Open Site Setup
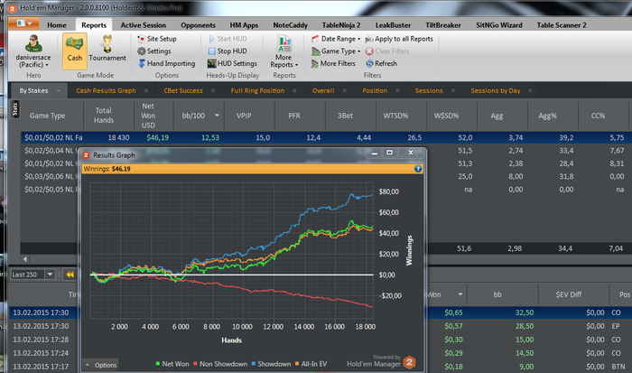The width and height of the screenshot is (632, 373). coord(157,39)
